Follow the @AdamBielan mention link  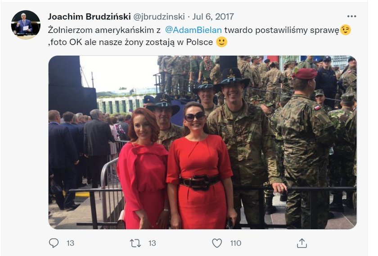coord(193,30)
